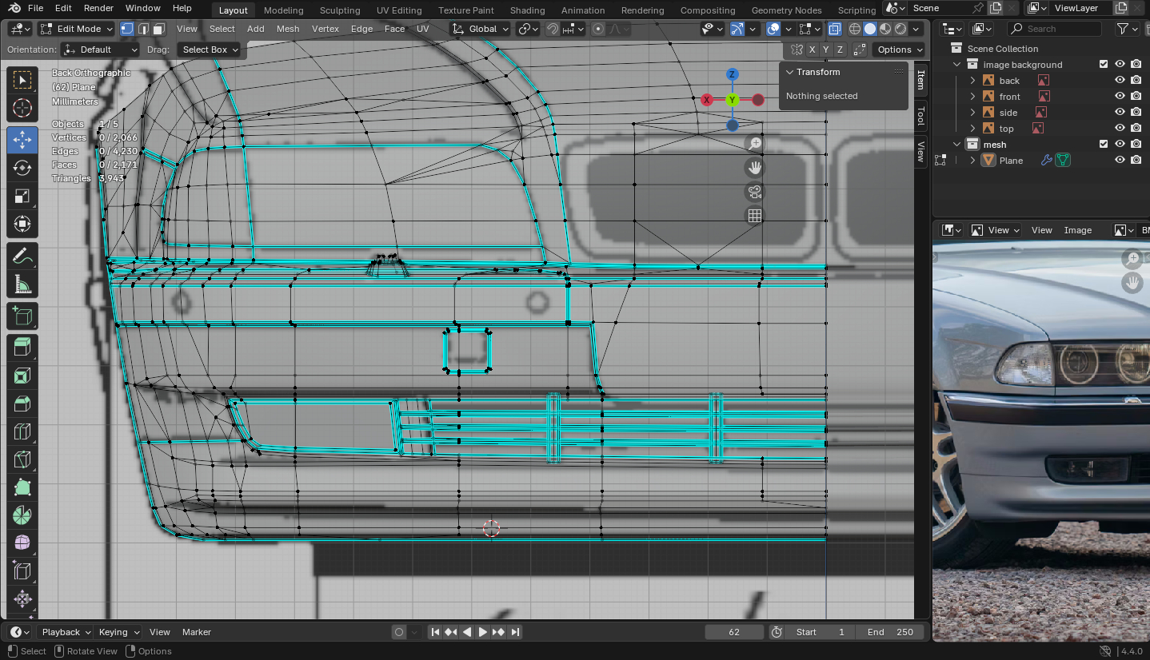
Task: Pick the Measure tool
Action: click(x=22, y=284)
